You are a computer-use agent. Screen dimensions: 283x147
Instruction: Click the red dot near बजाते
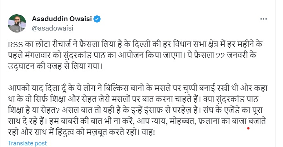248,128
